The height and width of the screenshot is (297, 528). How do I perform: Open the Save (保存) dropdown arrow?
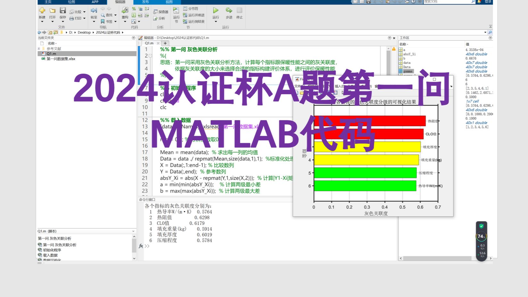pyautogui.click(x=63, y=21)
